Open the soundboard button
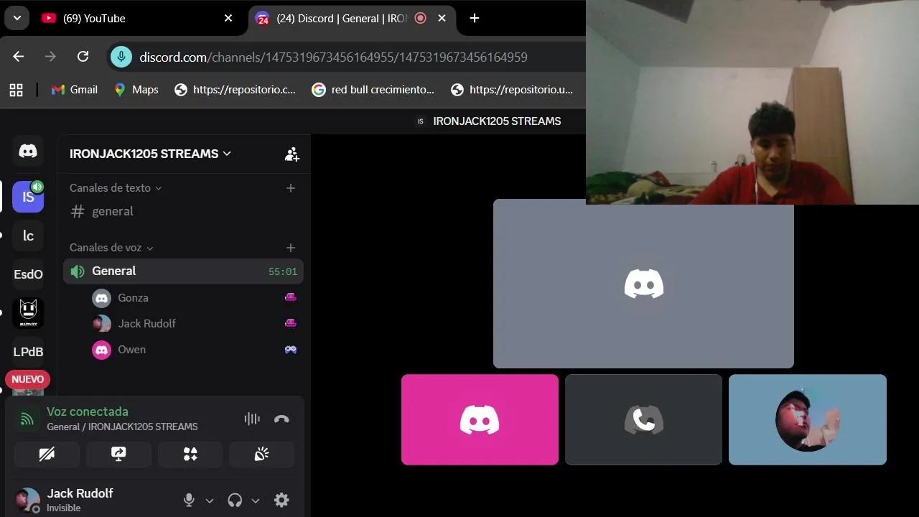The image size is (919, 517). [x=261, y=455]
